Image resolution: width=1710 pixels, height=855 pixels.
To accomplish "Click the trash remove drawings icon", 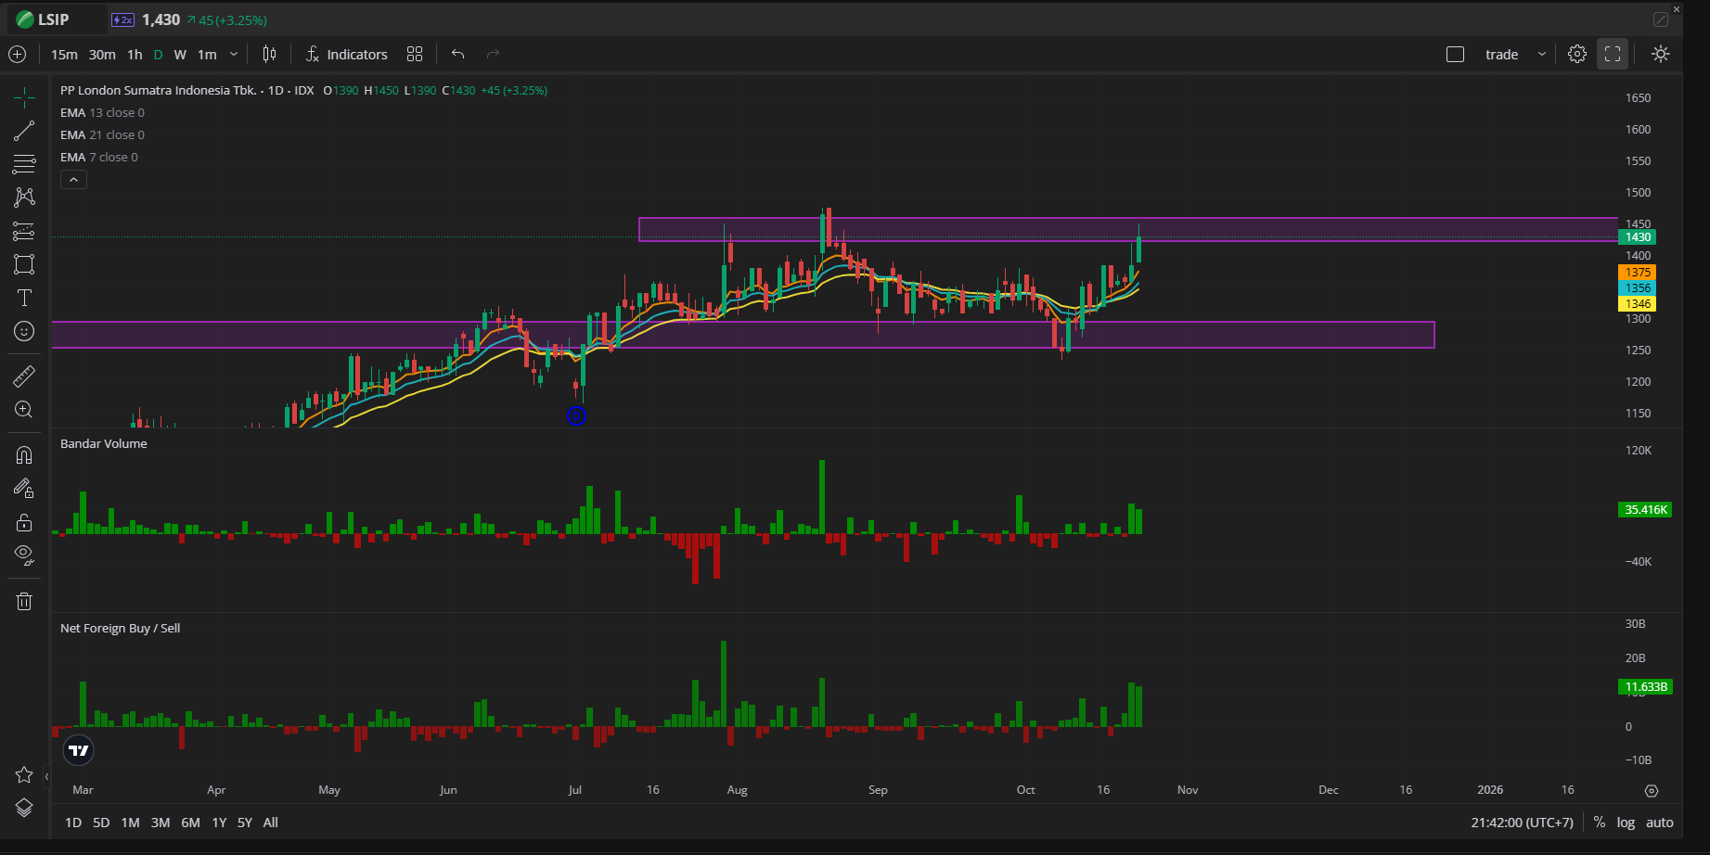I will click(x=24, y=601).
